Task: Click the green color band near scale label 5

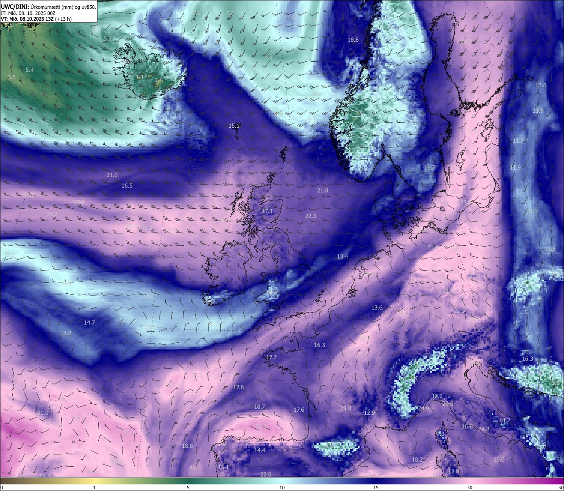Action: pos(188,481)
